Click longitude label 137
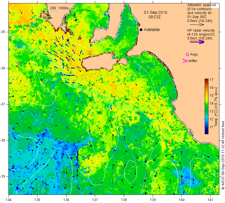 95,200
